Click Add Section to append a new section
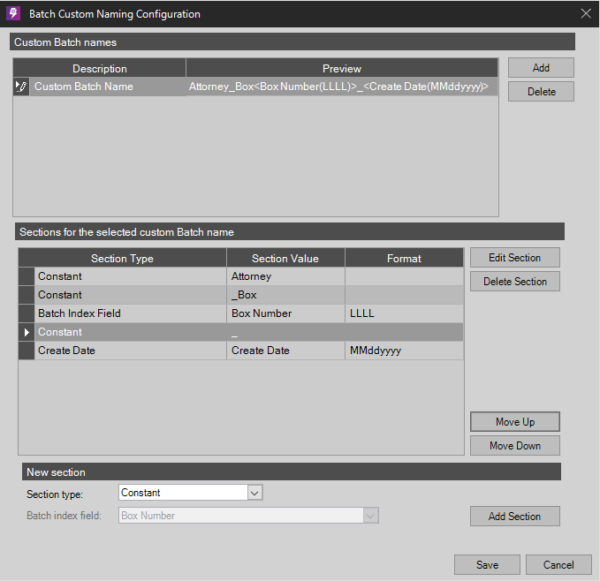This screenshot has width=600, height=581. tap(514, 517)
